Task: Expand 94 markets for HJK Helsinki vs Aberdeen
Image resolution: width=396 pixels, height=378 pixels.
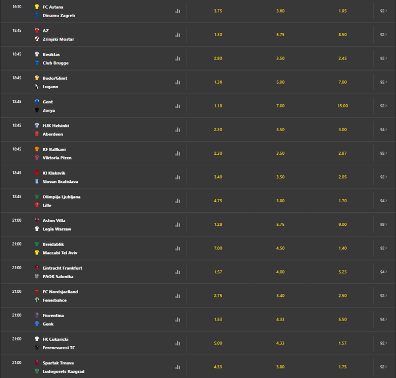Action: (x=383, y=130)
